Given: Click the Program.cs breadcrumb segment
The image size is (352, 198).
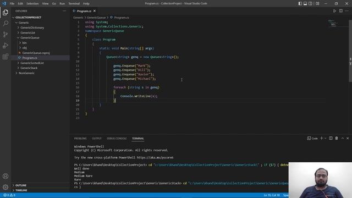Looking at the screenshot, I should 122,18.
